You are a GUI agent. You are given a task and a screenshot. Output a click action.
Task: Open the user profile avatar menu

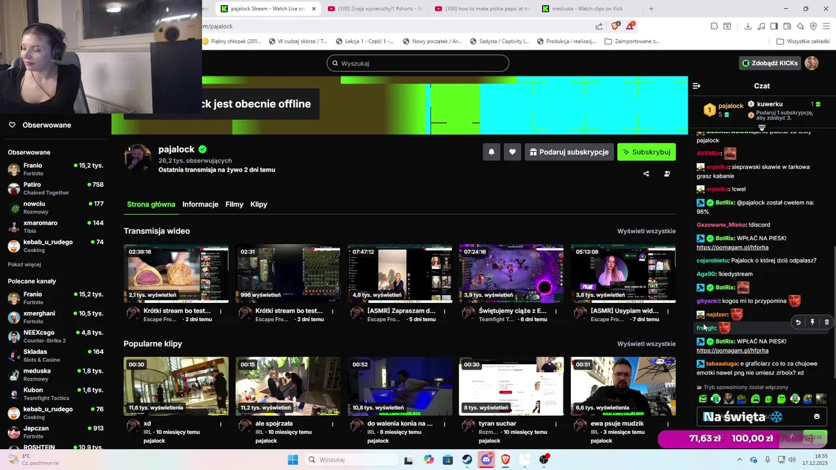(x=811, y=63)
